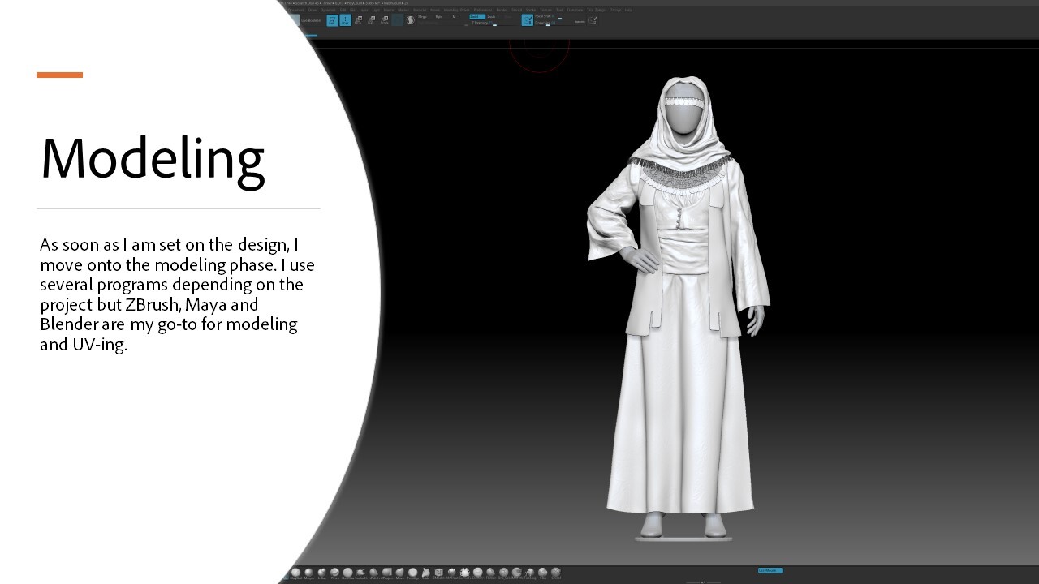
Task: Enable Zsub sculpt mode
Action: [x=489, y=17]
